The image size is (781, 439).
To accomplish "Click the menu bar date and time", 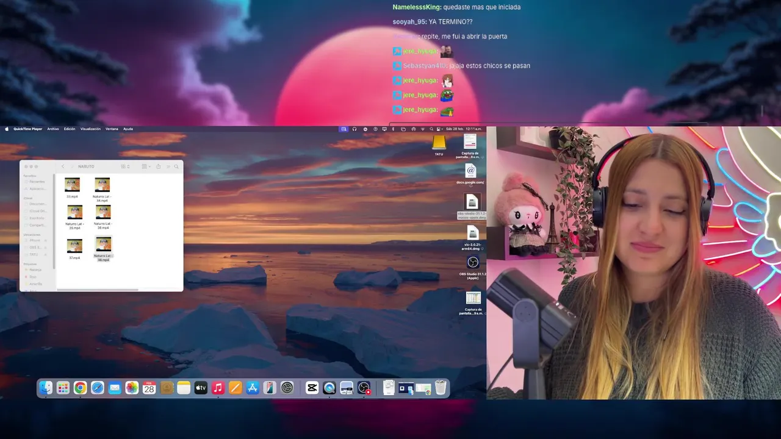I will tap(464, 129).
